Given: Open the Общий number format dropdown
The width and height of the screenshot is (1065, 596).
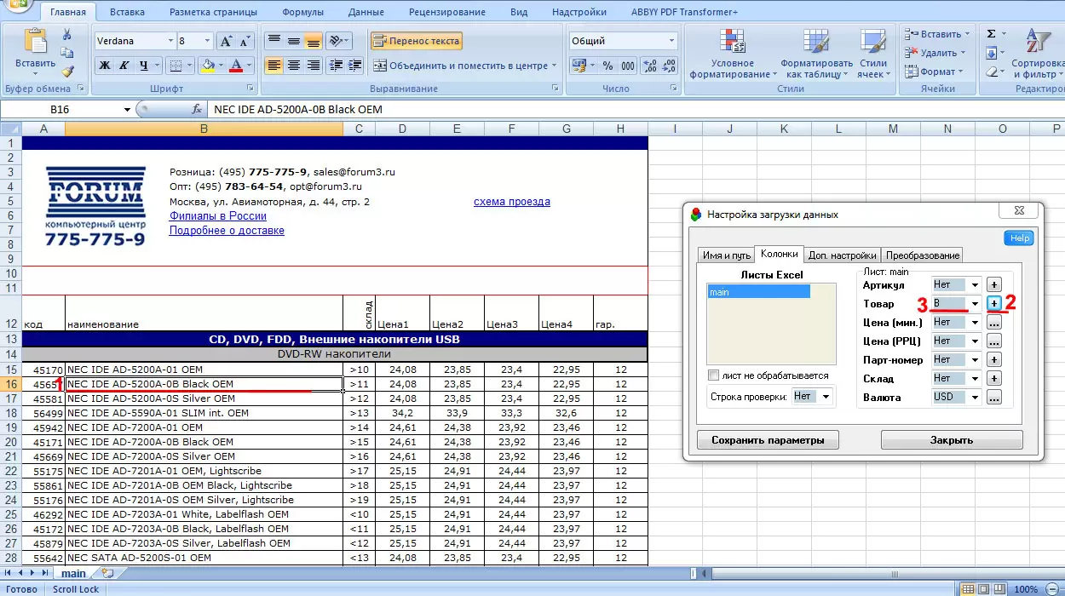Looking at the screenshot, I should [x=671, y=41].
